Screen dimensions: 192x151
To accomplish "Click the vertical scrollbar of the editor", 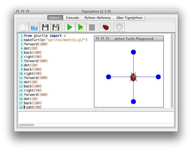I will click(172, 71).
